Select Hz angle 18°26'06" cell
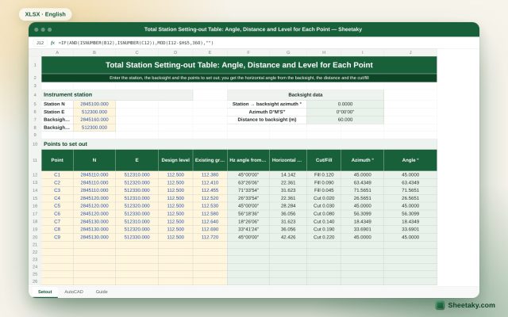The image size is (508, 317). [x=248, y=222]
